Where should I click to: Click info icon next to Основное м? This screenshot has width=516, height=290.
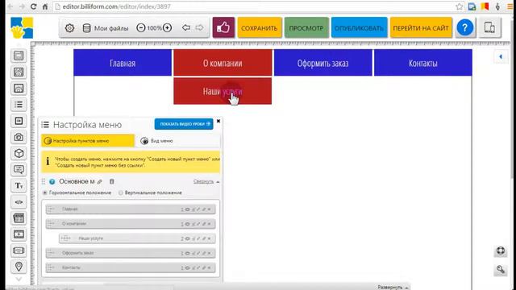[x=52, y=181]
